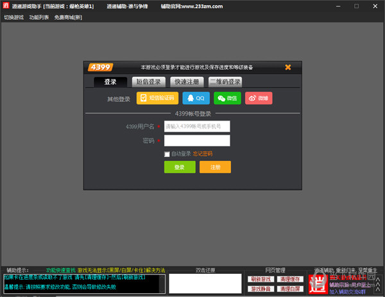Image resolution: width=385 pixels, height=297 pixels.
Task: Open 游戏无法显示[黑屏/白屏/卡住]解决方法 link
Action: point(121,270)
